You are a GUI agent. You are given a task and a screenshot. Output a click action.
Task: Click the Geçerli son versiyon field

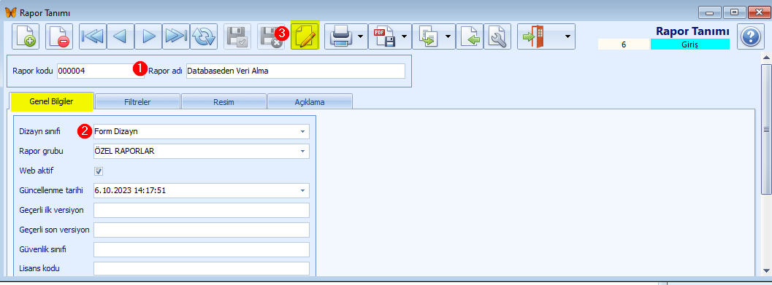pyautogui.click(x=202, y=230)
